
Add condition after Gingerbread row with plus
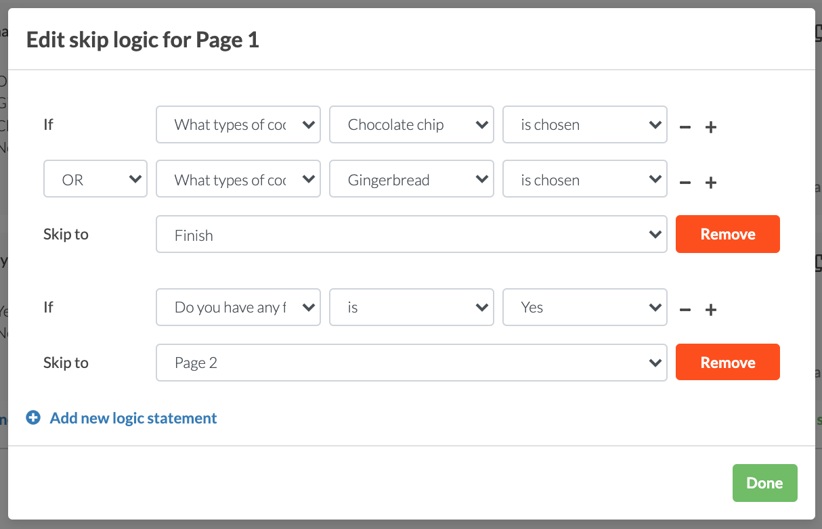click(711, 182)
